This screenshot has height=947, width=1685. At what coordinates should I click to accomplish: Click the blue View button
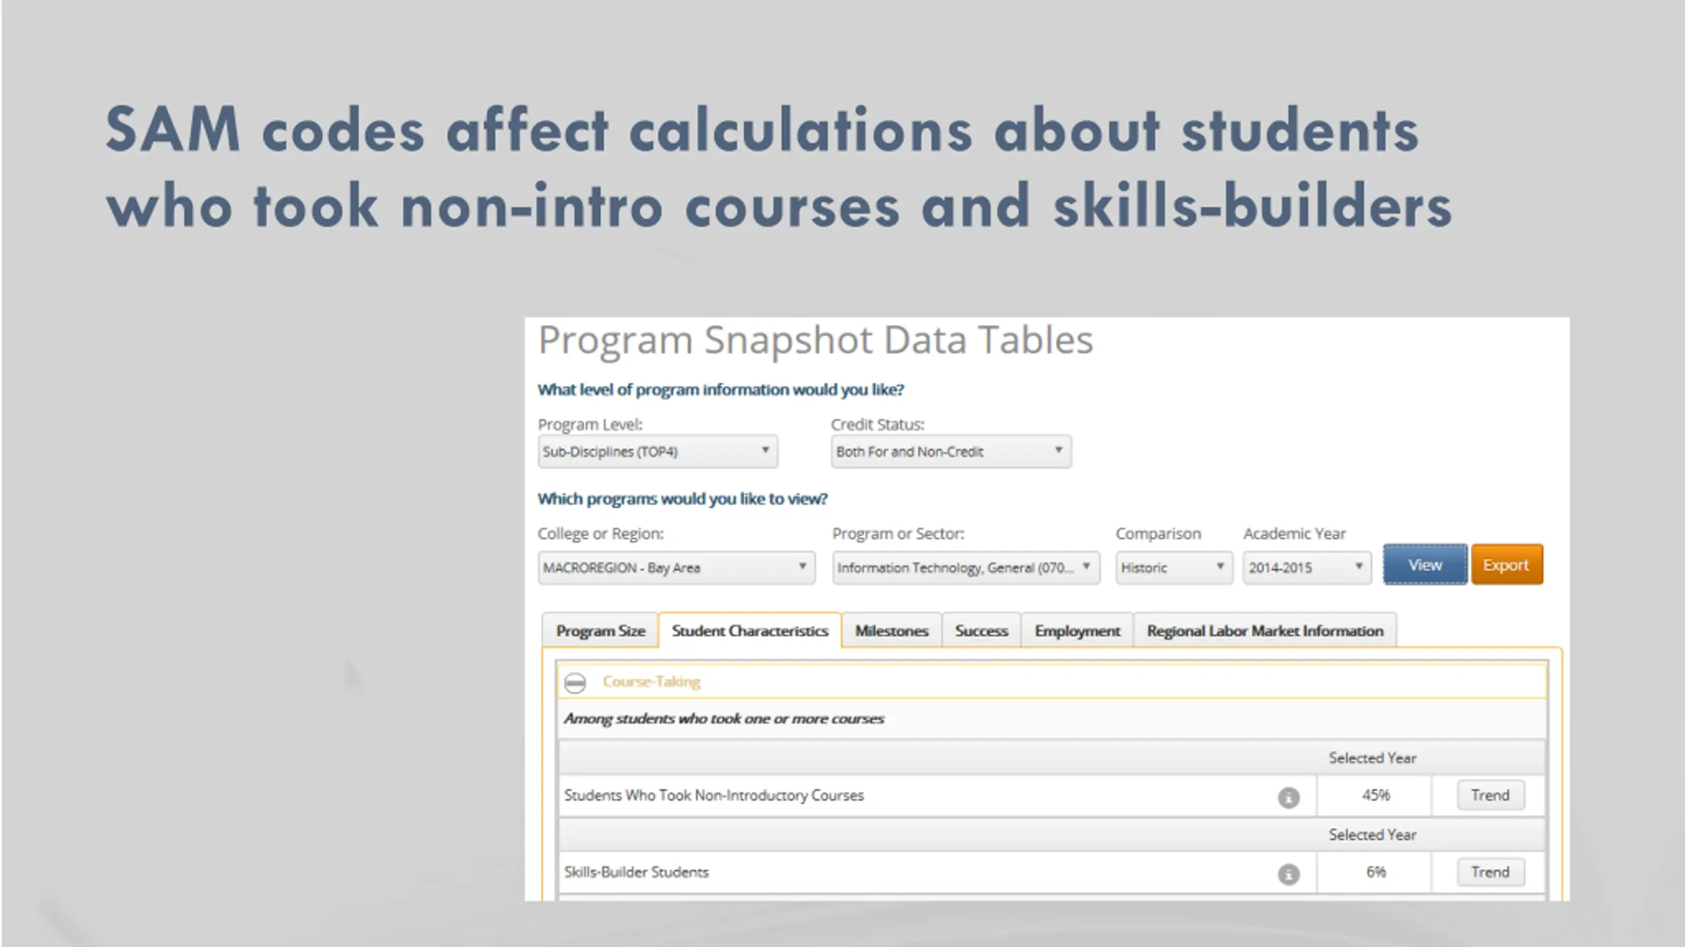[1425, 565]
